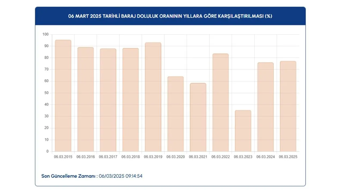Click the 80 y-axis tick label

(x=46, y=58)
